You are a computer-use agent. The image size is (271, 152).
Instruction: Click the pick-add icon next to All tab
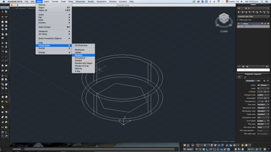coord(264,81)
